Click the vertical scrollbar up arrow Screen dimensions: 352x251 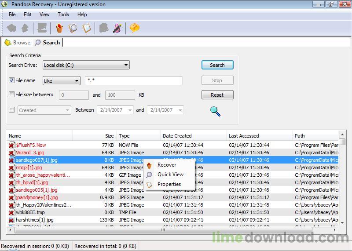pyautogui.click(x=342, y=135)
